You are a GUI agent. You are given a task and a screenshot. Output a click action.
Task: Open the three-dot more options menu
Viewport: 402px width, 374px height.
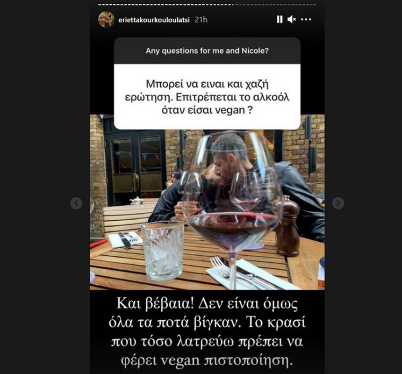306,20
